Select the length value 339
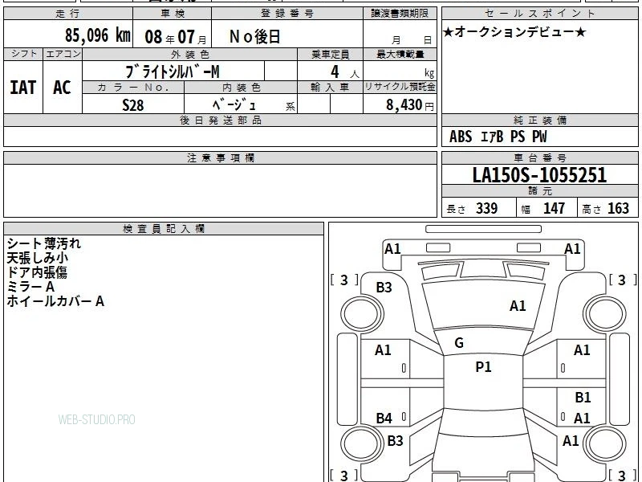Image resolution: width=642 pixels, height=482 pixels. tap(486, 208)
